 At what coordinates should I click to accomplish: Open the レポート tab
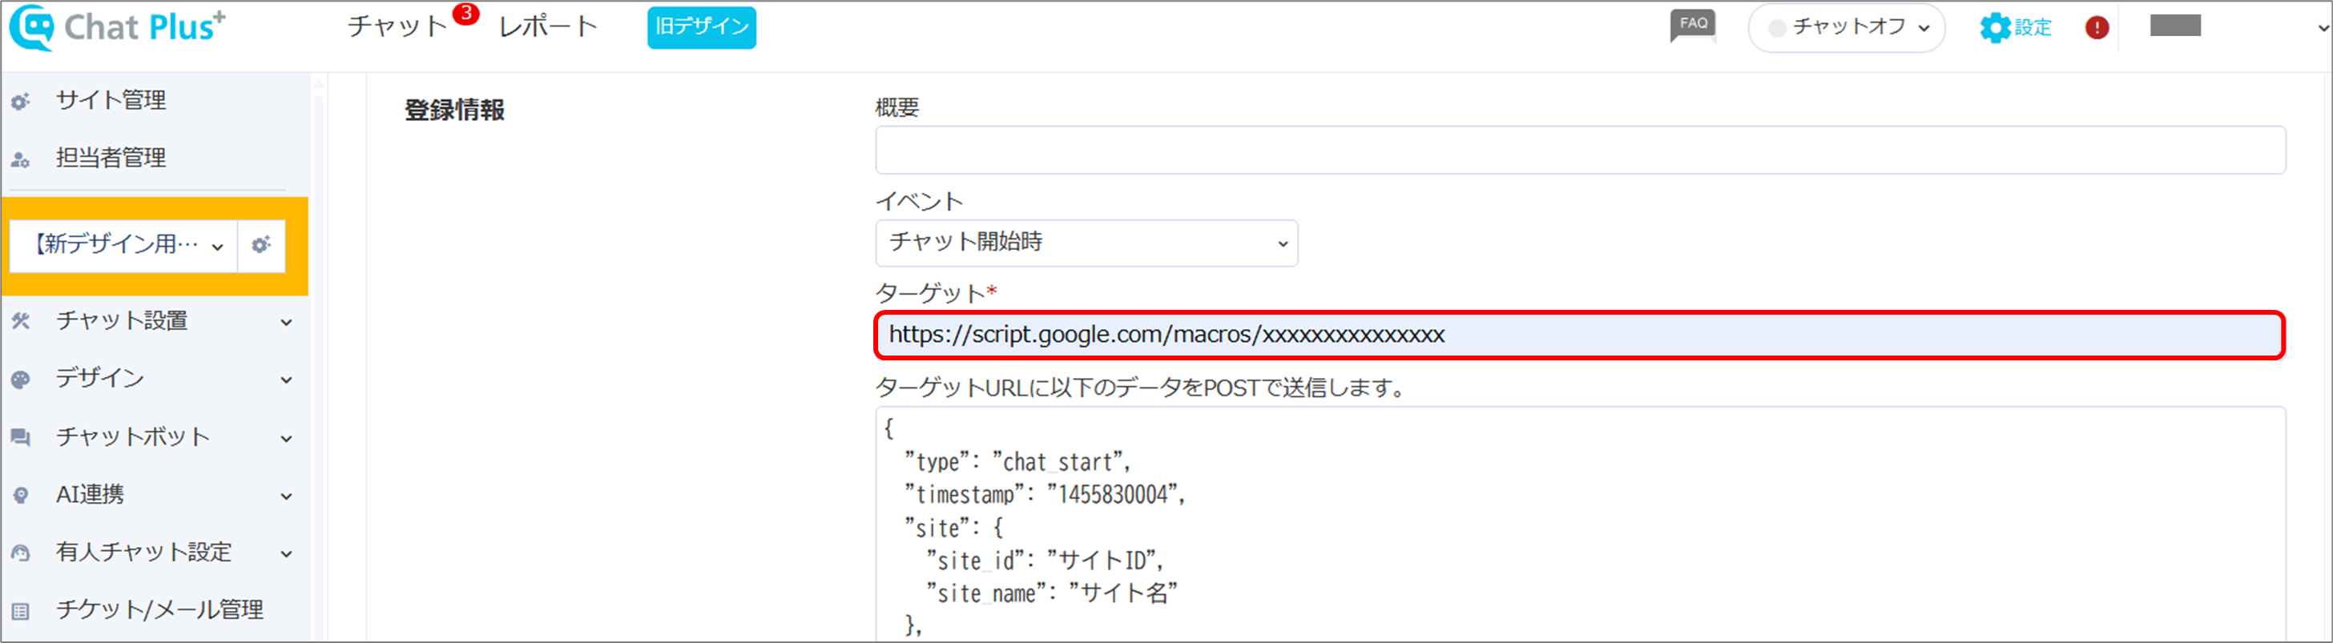pyautogui.click(x=548, y=27)
